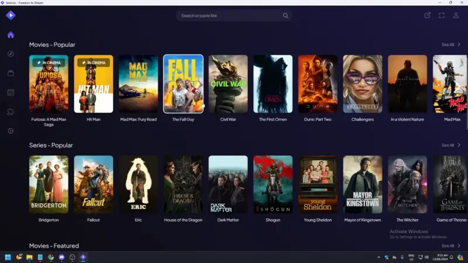Screen dimensions: 468x263
Task: Open the Library icon in sidebar
Action: point(11,73)
